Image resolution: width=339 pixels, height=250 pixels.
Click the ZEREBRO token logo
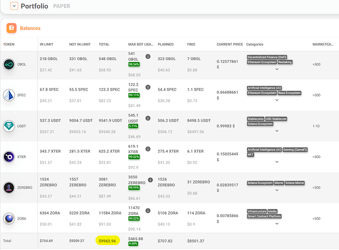(x=9, y=187)
